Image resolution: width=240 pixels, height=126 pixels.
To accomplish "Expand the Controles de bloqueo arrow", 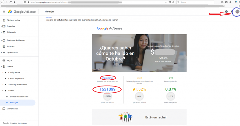I will (x=1, y=40).
